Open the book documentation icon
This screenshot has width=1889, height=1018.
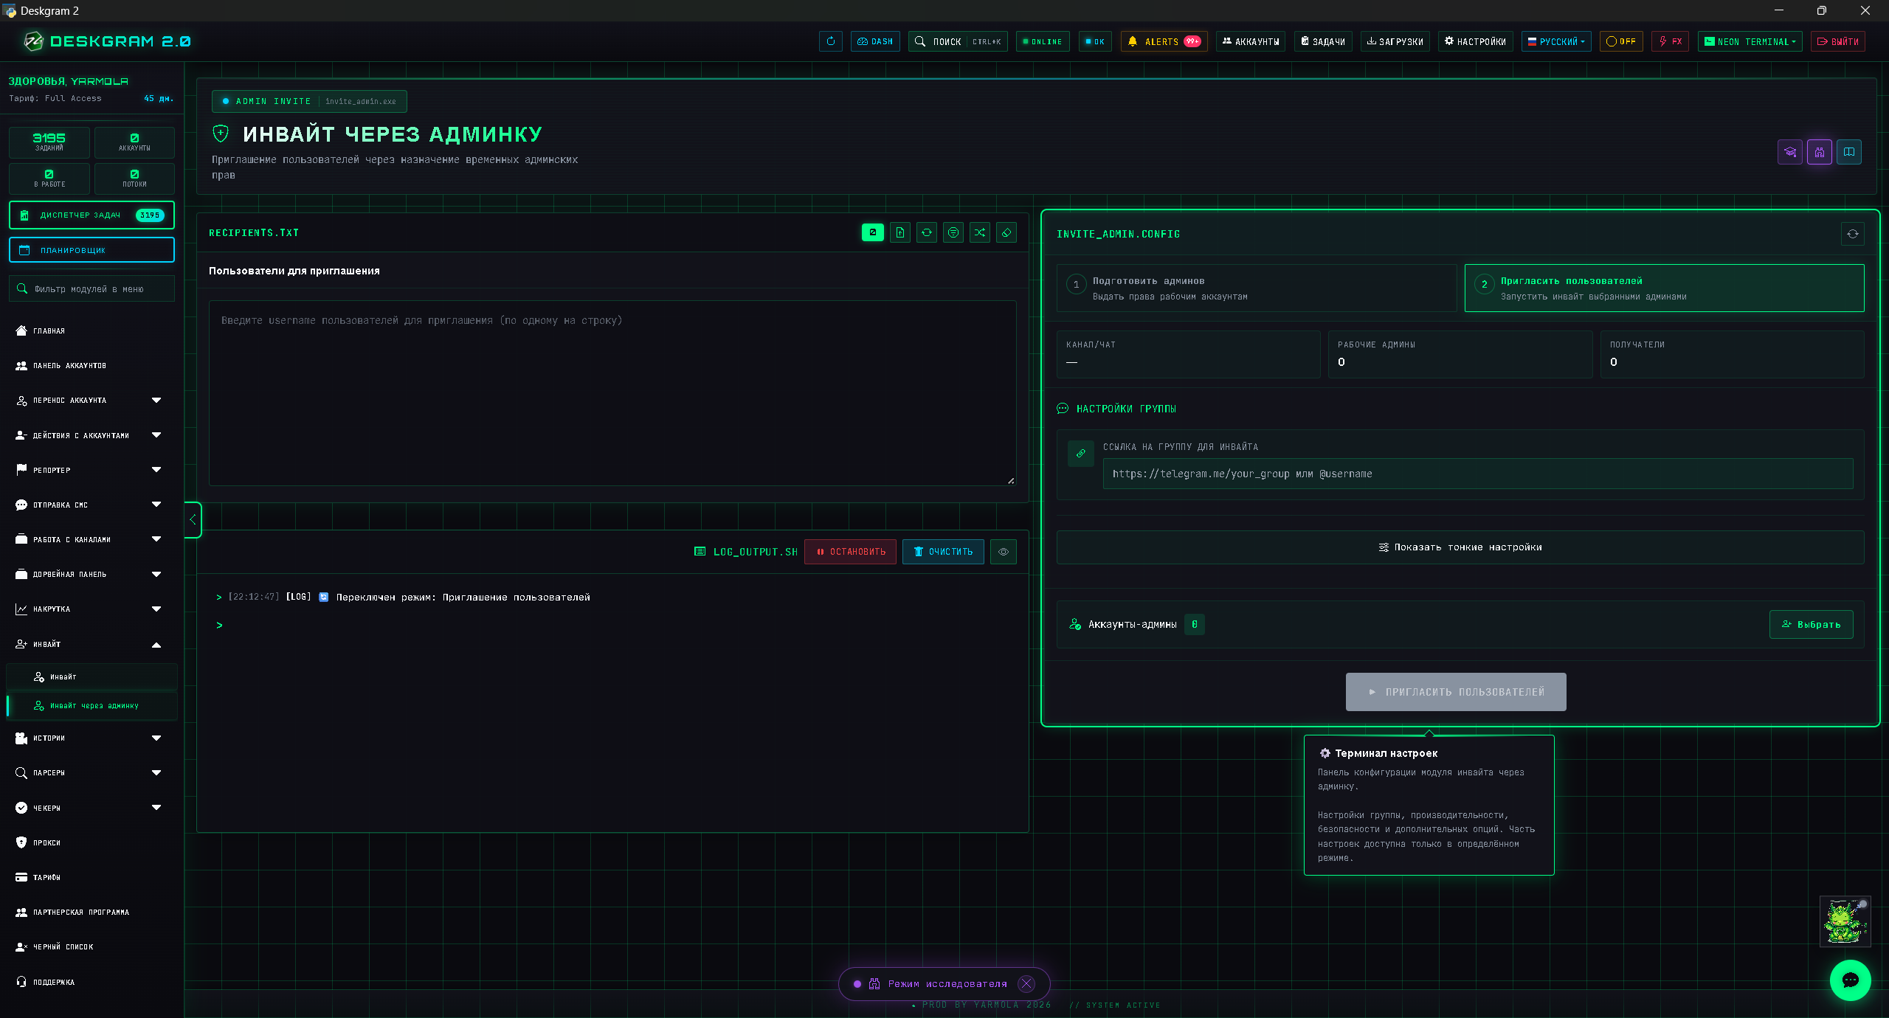click(1848, 152)
